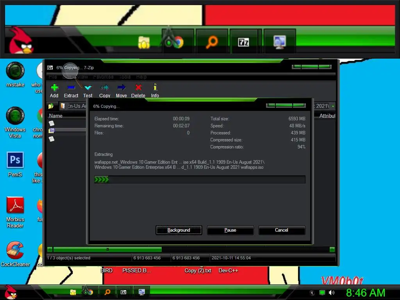Click the Move toolbar icon
The image size is (400, 300).
pos(121,91)
